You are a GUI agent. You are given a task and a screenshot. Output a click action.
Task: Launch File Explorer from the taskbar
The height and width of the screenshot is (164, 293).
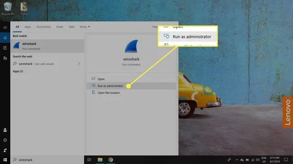coord(100,160)
